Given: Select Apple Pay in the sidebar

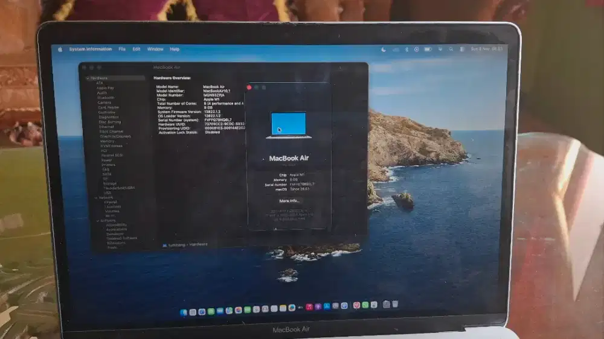Looking at the screenshot, I should [x=105, y=88].
